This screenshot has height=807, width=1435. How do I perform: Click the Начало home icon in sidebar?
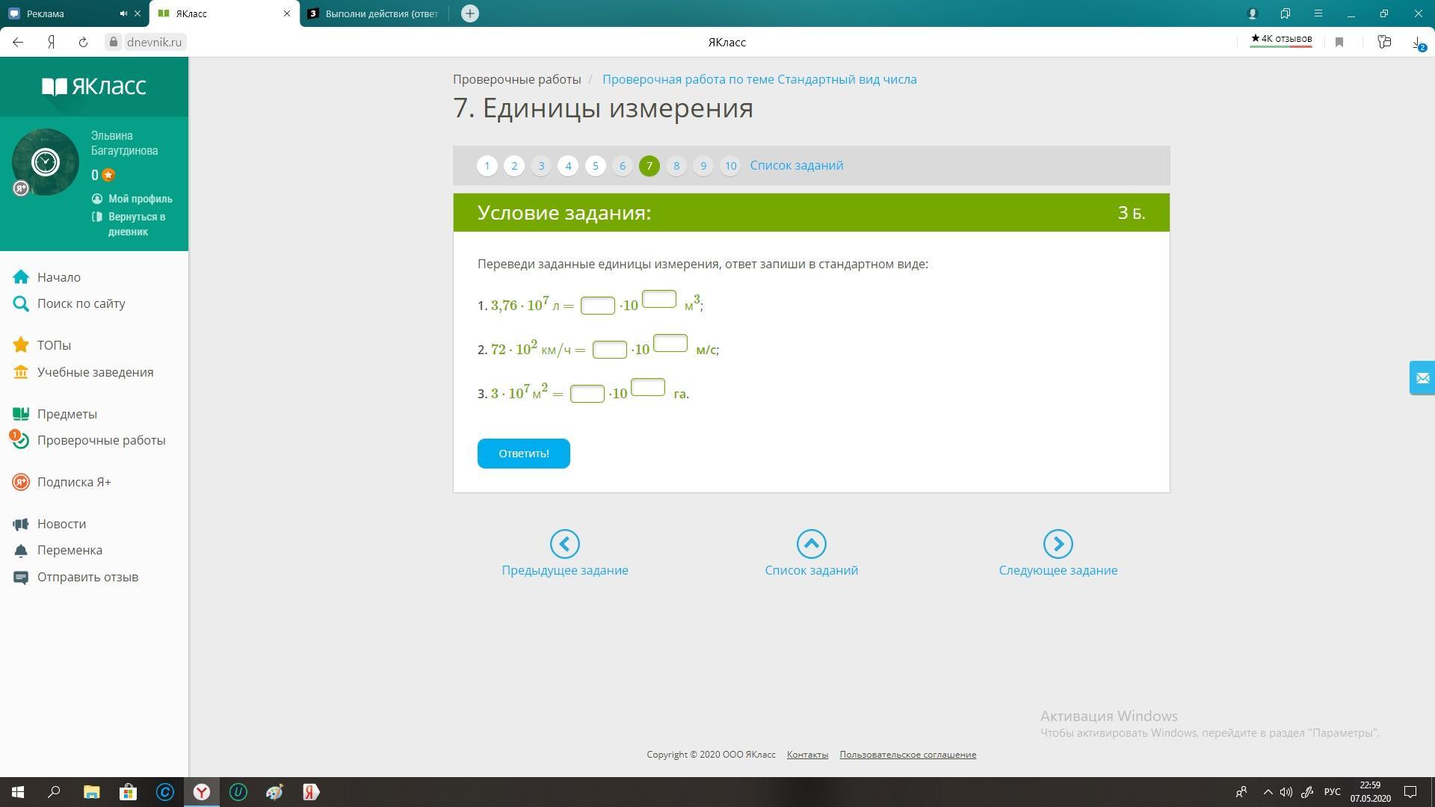click(x=21, y=277)
